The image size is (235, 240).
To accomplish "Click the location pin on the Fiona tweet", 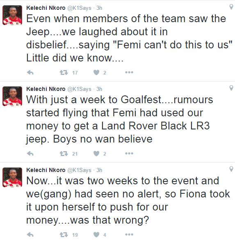I will click(x=231, y=169).
